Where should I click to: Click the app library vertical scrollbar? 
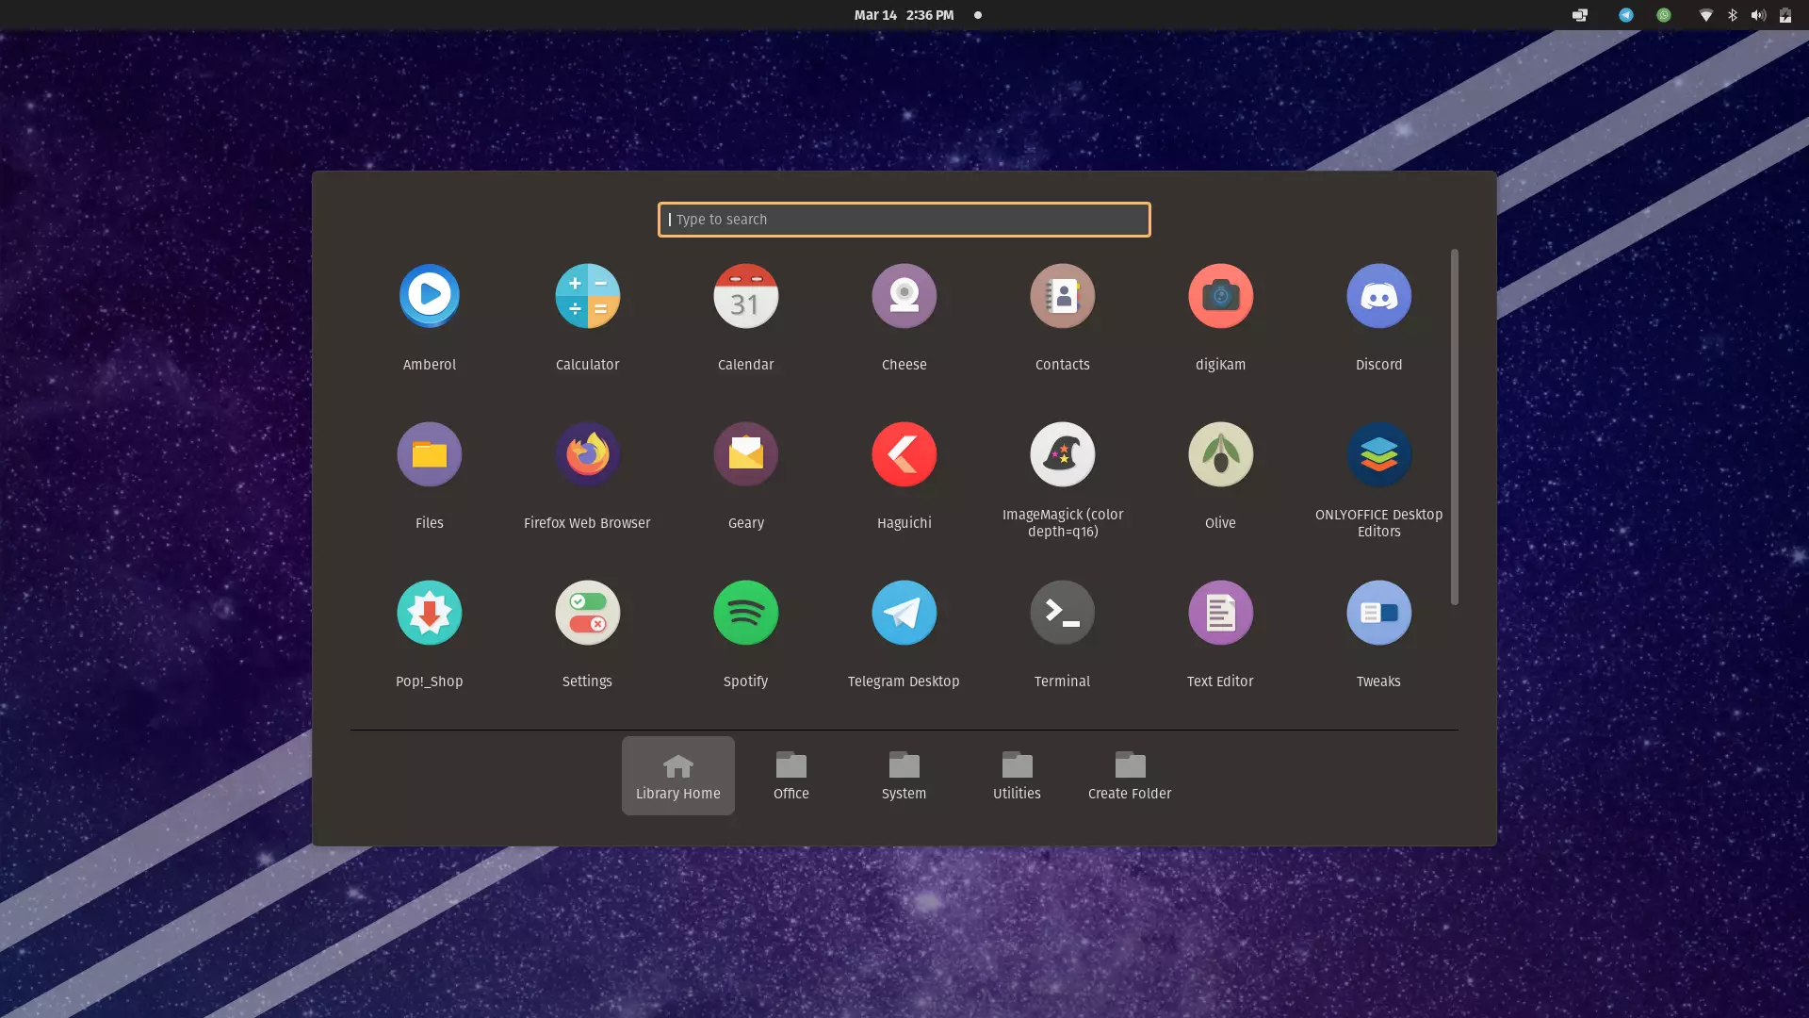[x=1454, y=426]
